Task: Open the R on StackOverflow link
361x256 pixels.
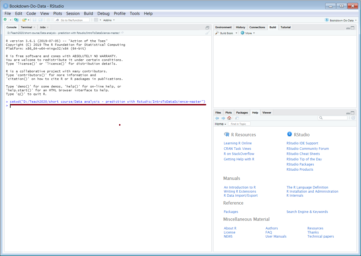Action: coord(239,154)
